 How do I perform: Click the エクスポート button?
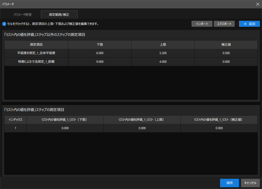[224, 24]
